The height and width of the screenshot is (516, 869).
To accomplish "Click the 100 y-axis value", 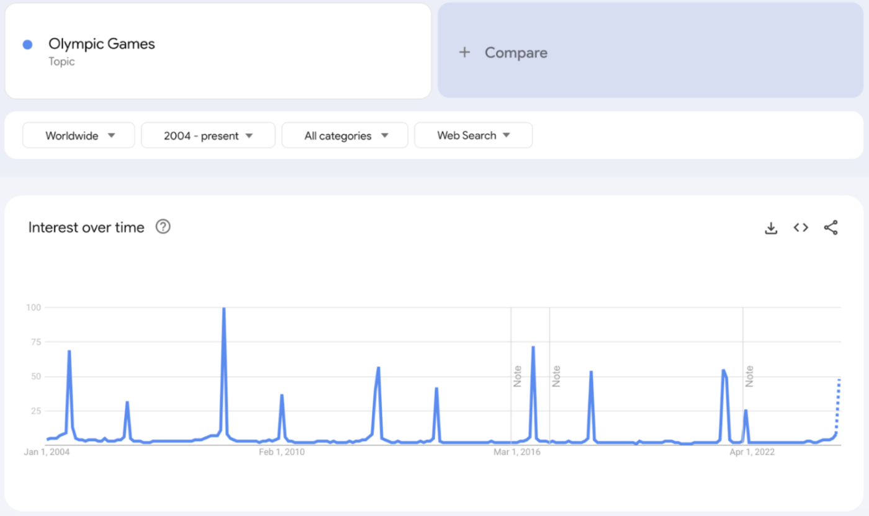I will 34,307.
